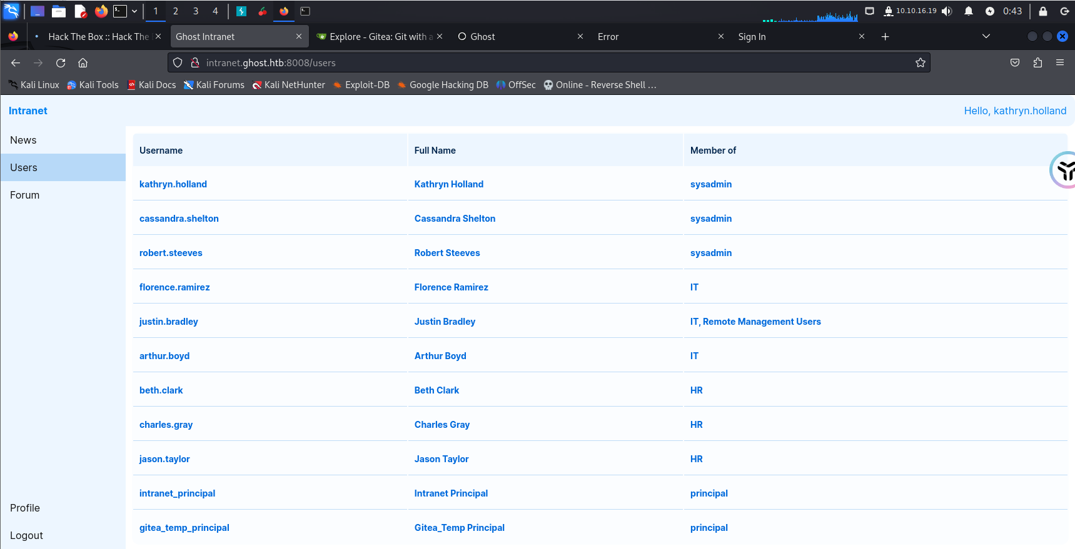Click the back navigation arrow
1075x549 pixels.
(x=16, y=62)
